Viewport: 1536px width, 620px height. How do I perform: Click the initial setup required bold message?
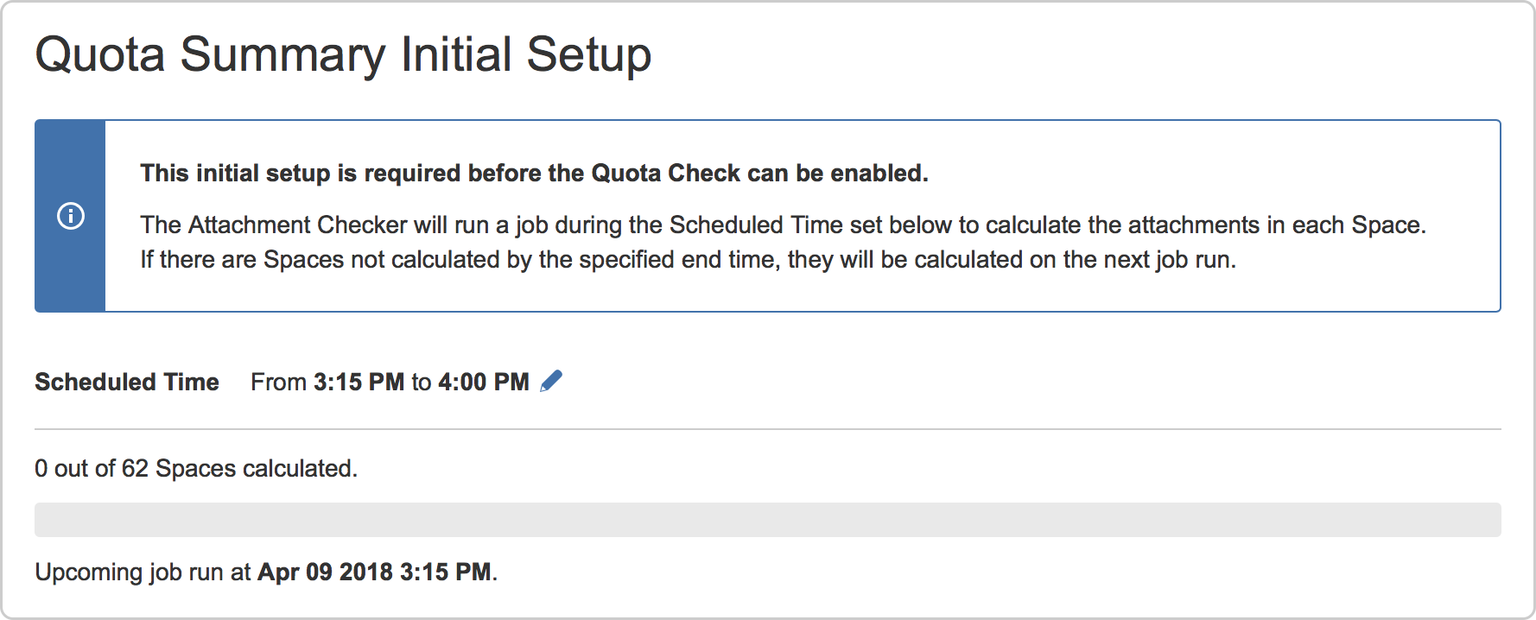pos(534,172)
